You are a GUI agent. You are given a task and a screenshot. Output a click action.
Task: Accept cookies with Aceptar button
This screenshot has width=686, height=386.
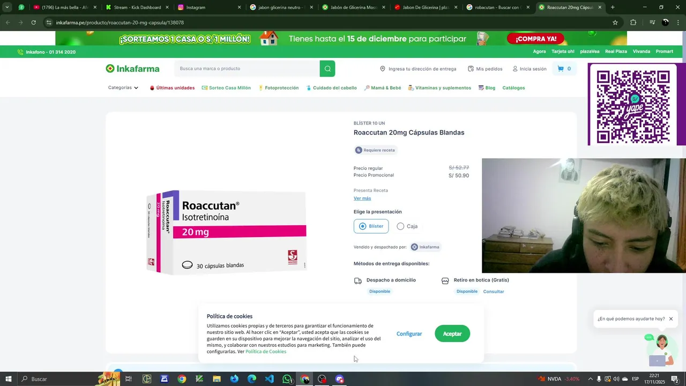pyautogui.click(x=452, y=333)
